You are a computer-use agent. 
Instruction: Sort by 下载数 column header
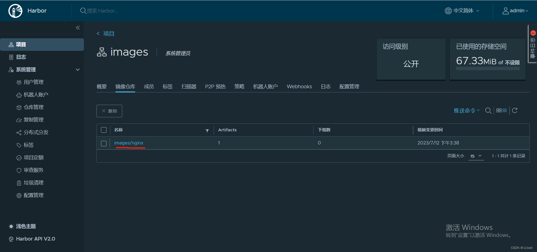tap(324, 130)
